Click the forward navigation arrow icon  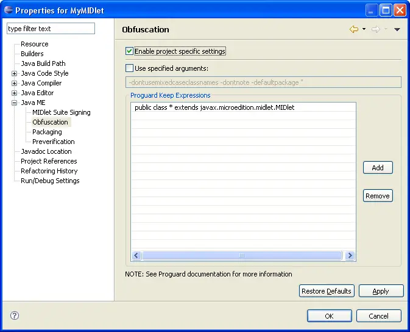(x=375, y=29)
